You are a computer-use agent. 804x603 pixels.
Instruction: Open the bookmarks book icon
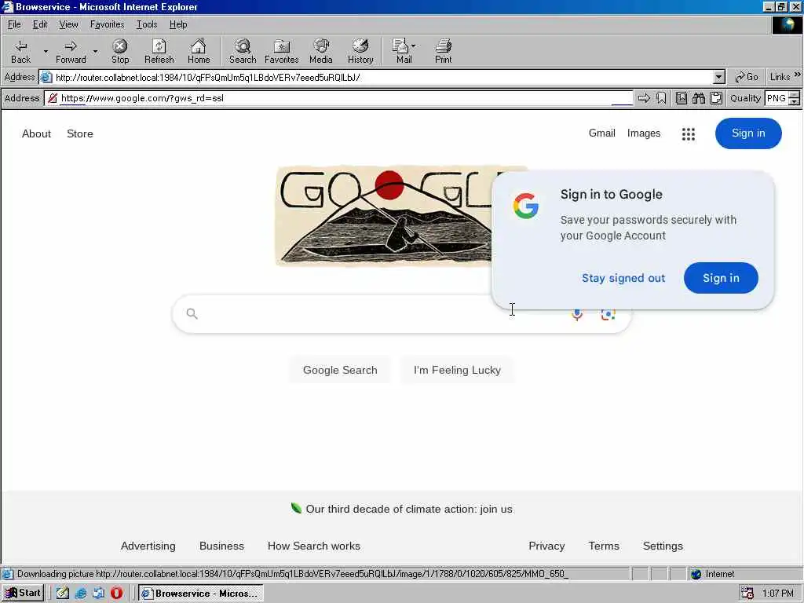(681, 98)
